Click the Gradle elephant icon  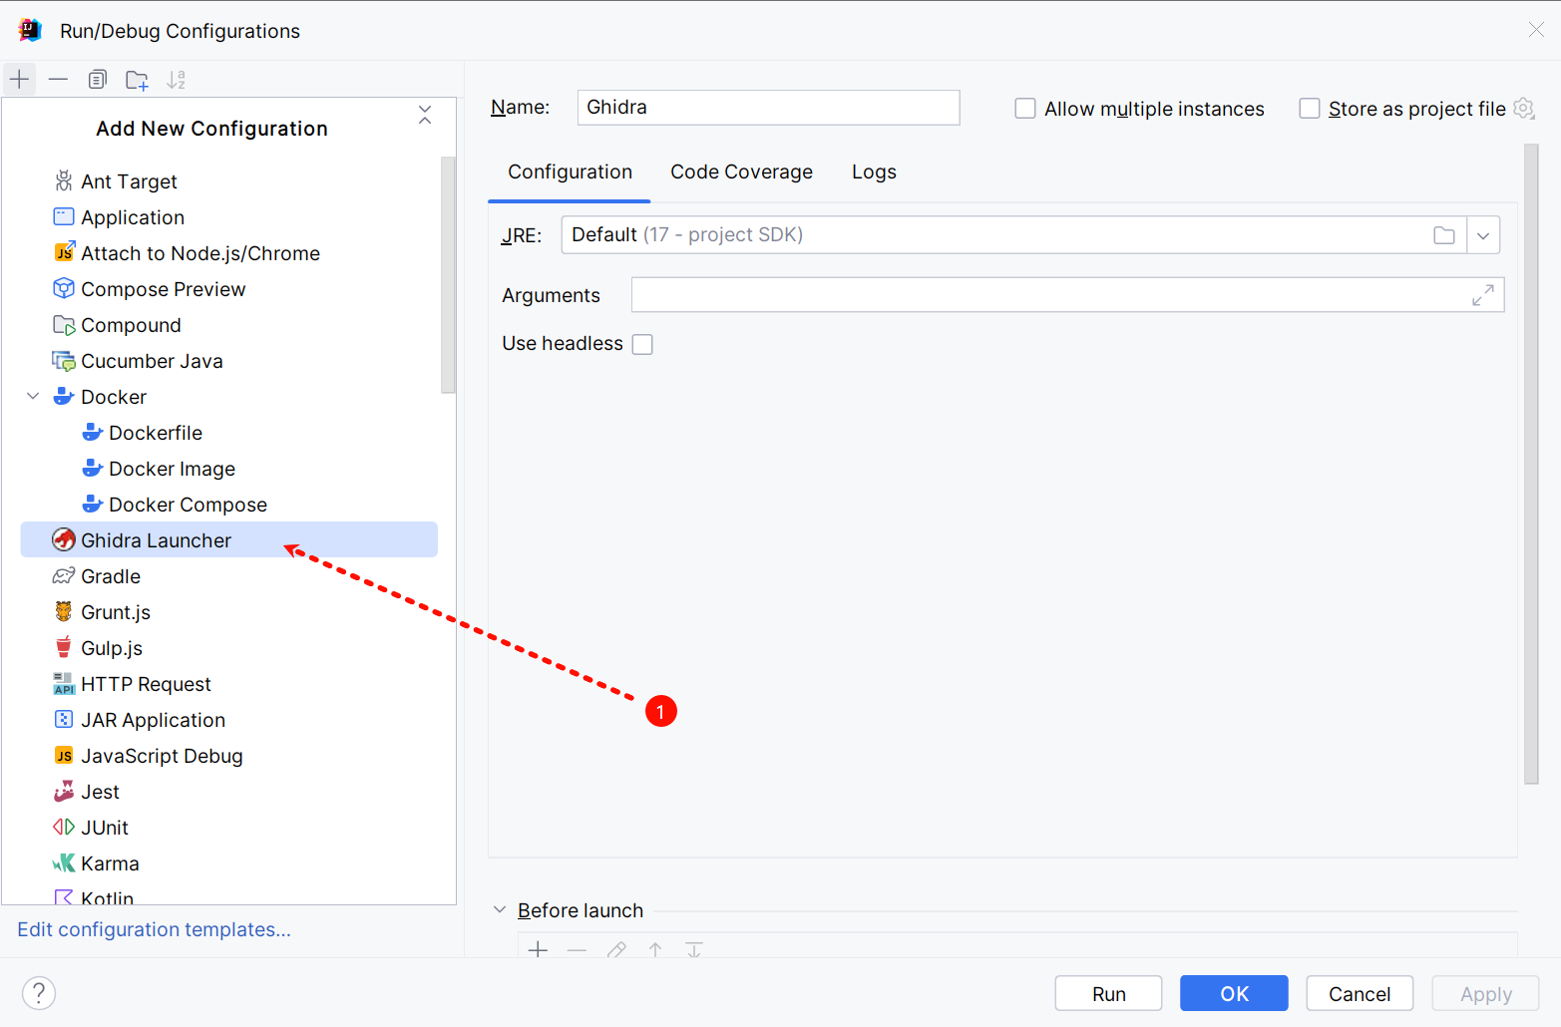tap(64, 575)
